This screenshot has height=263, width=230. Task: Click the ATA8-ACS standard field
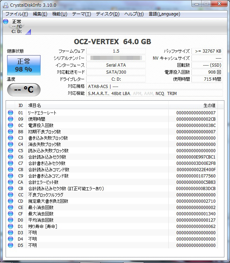point(155,86)
